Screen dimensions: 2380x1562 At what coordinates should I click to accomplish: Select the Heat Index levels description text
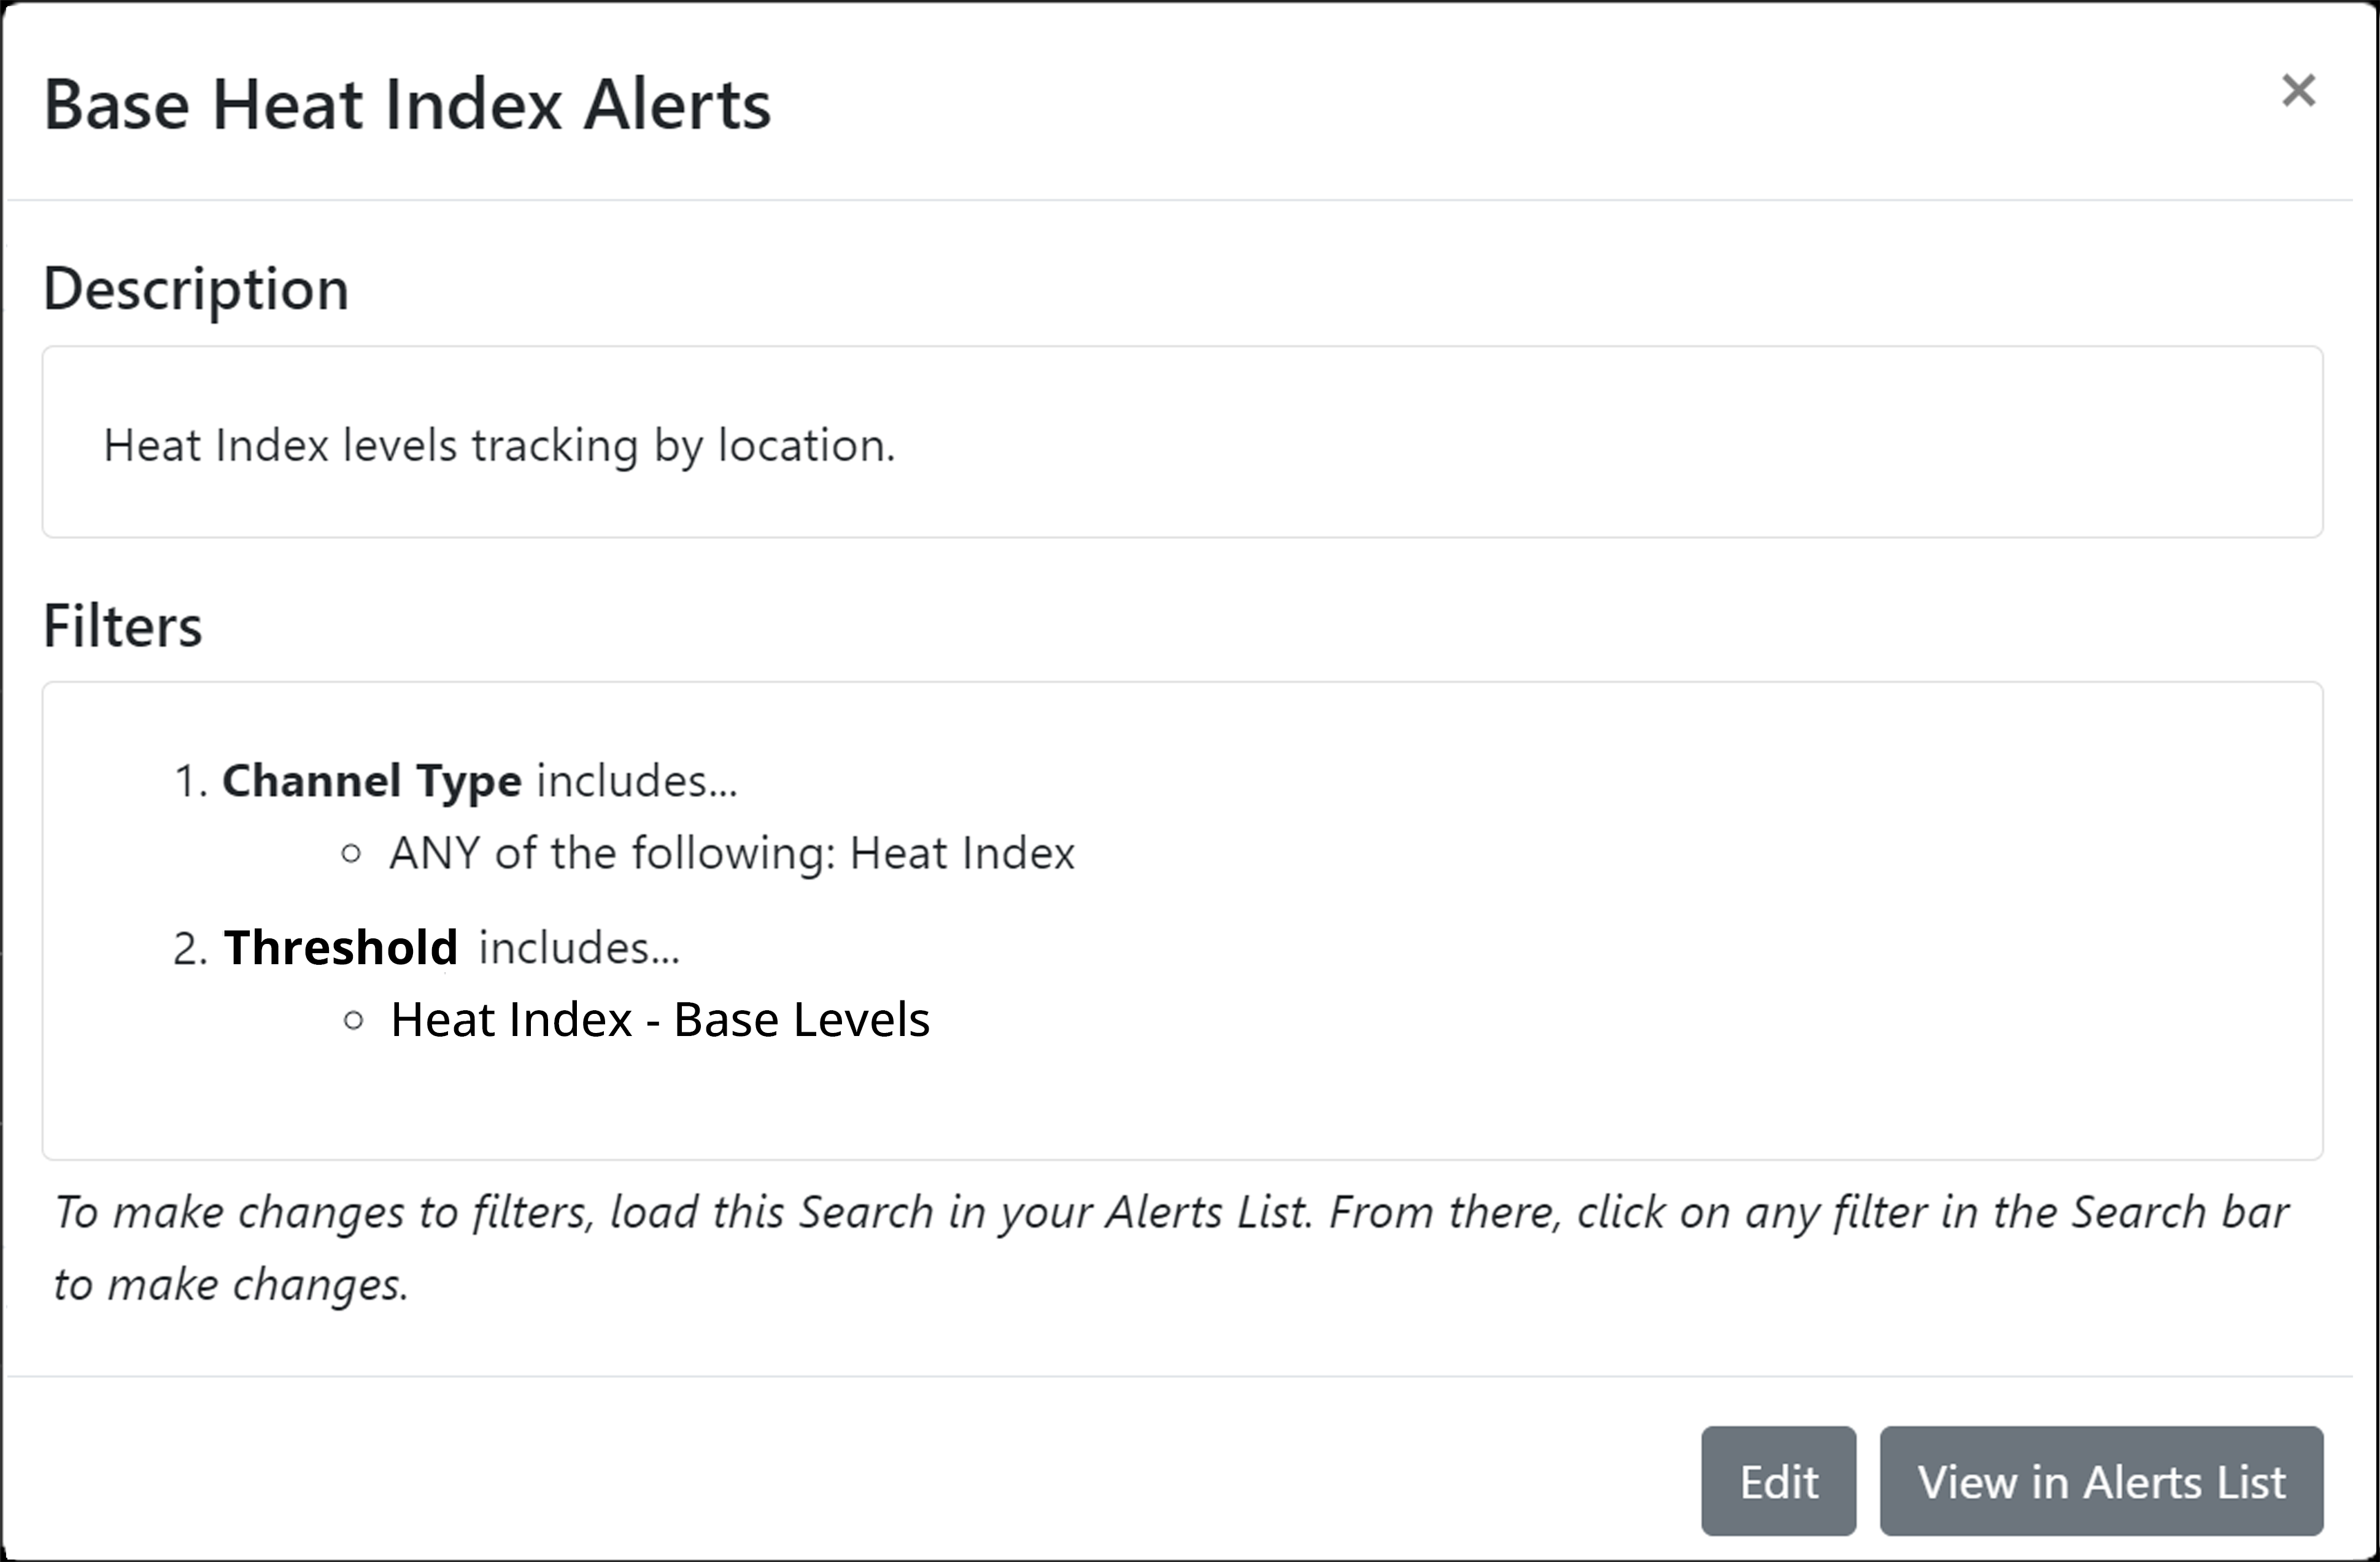pyautogui.click(x=499, y=445)
